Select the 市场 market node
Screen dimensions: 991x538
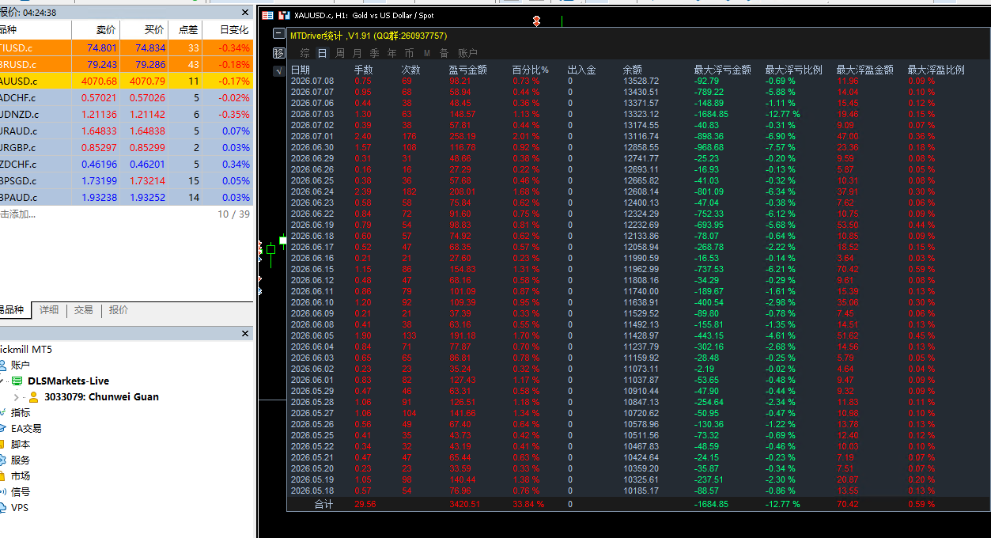point(21,476)
